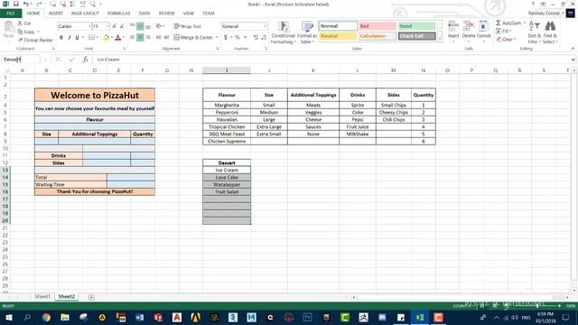The image size is (578, 325).
Task: Expand the formula bar
Action: pyautogui.click(x=573, y=60)
